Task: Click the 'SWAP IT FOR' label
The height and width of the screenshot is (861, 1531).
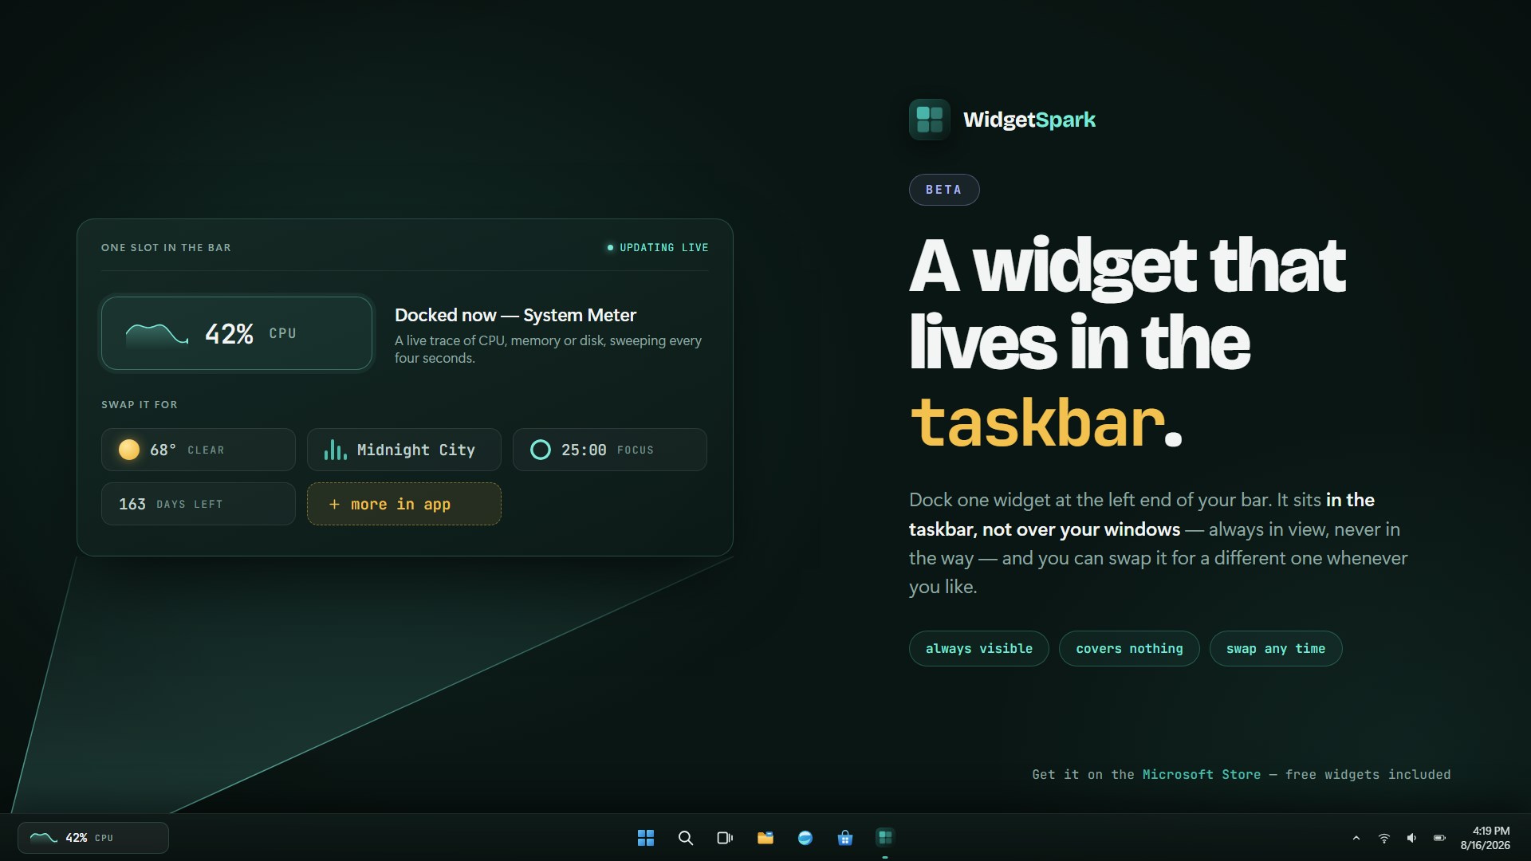Action: click(140, 405)
